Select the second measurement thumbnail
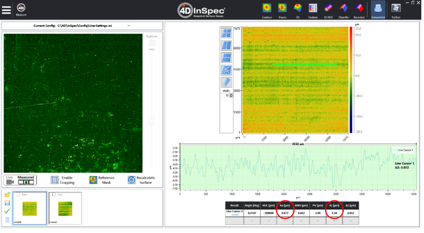 coord(65,208)
